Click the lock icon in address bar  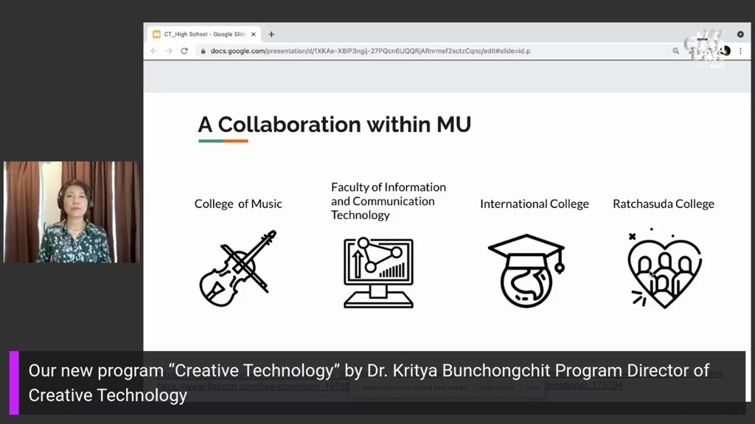pyautogui.click(x=202, y=51)
